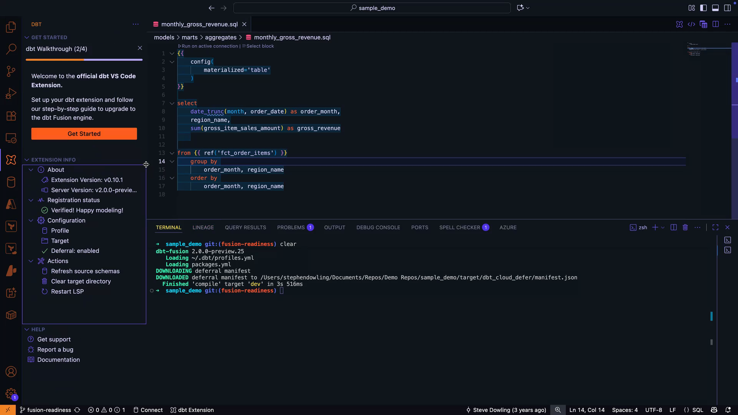Screen dimensions: 738x415
Task: Open the Documentation help link
Action: pos(58,360)
